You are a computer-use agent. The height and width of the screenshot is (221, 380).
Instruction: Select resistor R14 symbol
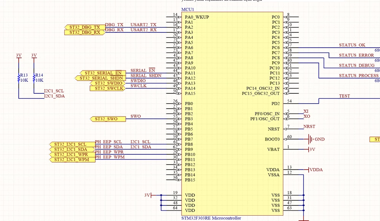coord(34,78)
